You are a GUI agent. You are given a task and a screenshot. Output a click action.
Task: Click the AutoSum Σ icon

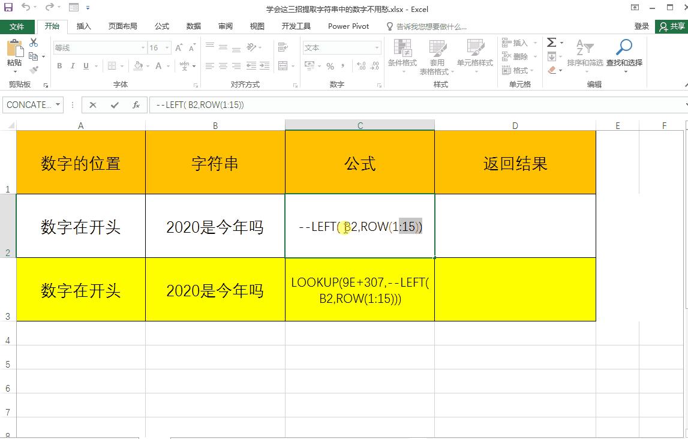pos(551,42)
